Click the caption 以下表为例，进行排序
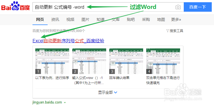 [52, 78]
